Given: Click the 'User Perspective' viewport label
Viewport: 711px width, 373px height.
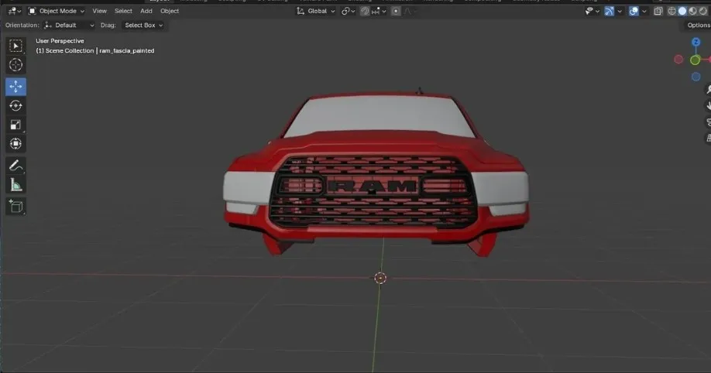Looking at the screenshot, I should point(60,41).
